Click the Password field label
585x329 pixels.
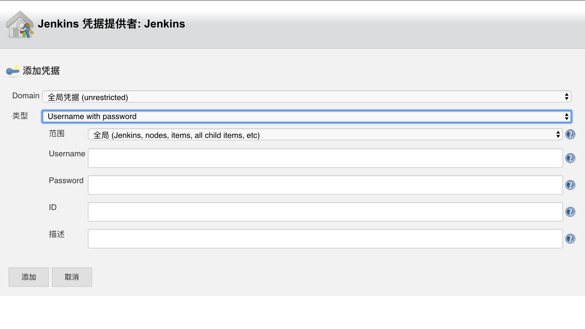[x=66, y=181]
